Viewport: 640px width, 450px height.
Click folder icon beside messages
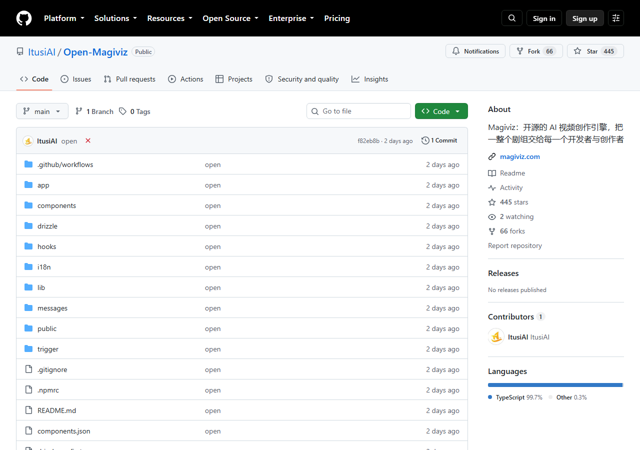(x=28, y=308)
